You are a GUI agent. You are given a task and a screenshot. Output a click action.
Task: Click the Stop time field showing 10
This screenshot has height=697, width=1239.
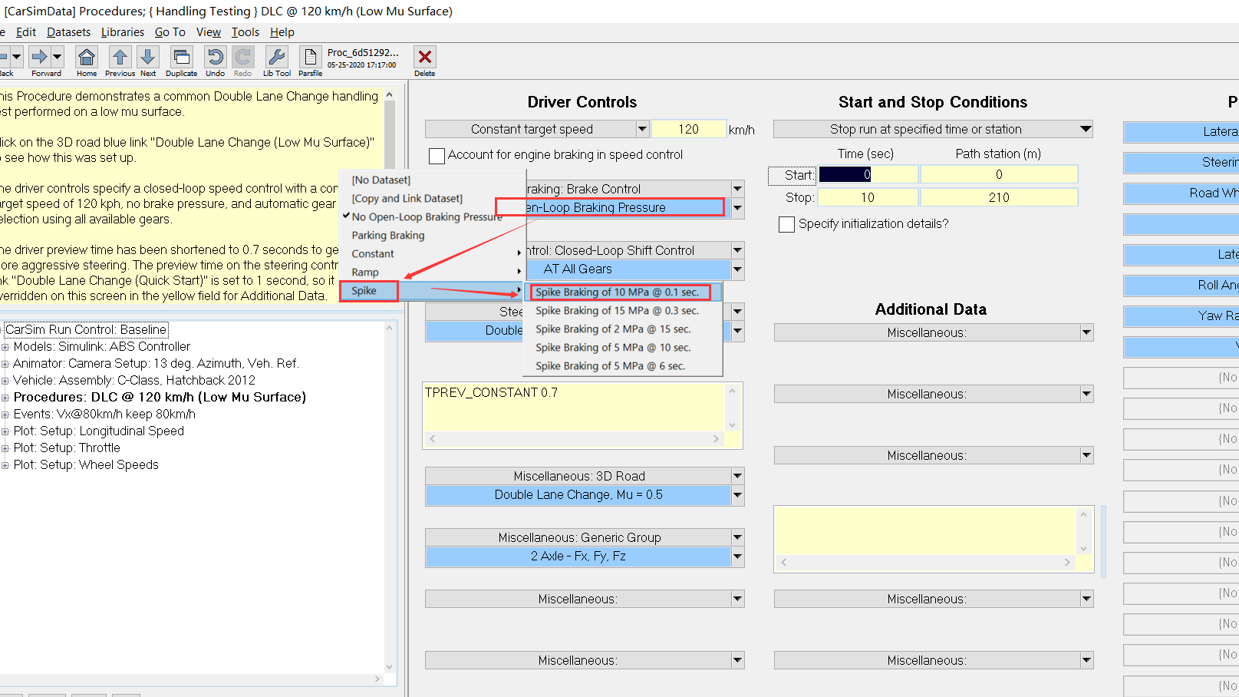[868, 197]
